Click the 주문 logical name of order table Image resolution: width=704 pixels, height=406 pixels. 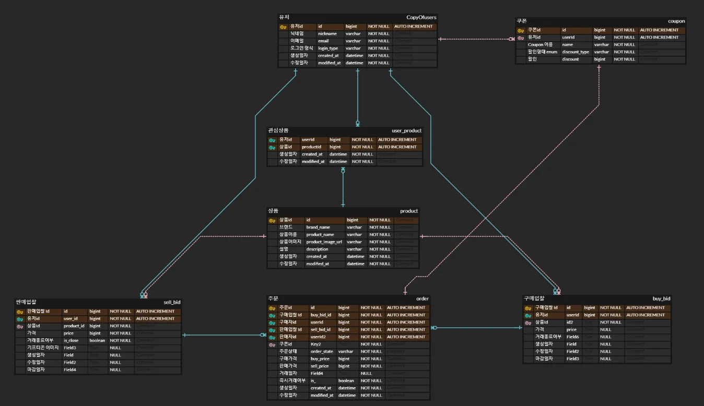coord(273,298)
